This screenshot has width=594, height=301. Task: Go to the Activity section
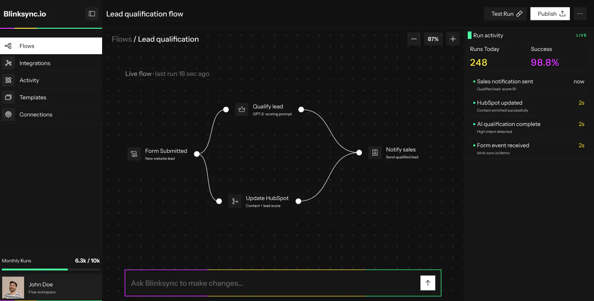pyautogui.click(x=51, y=80)
